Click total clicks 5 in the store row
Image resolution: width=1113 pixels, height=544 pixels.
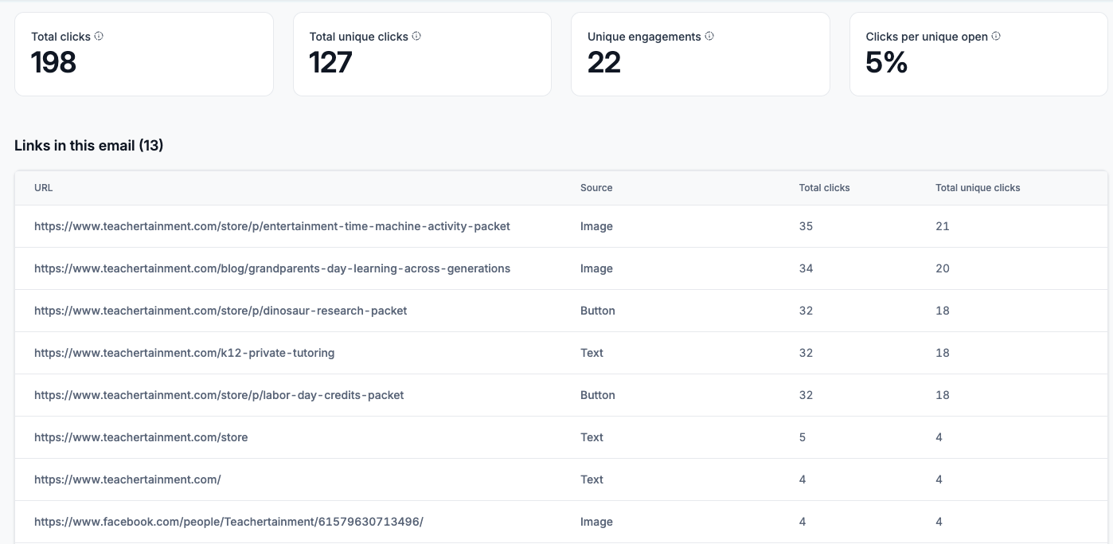coord(803,437)
